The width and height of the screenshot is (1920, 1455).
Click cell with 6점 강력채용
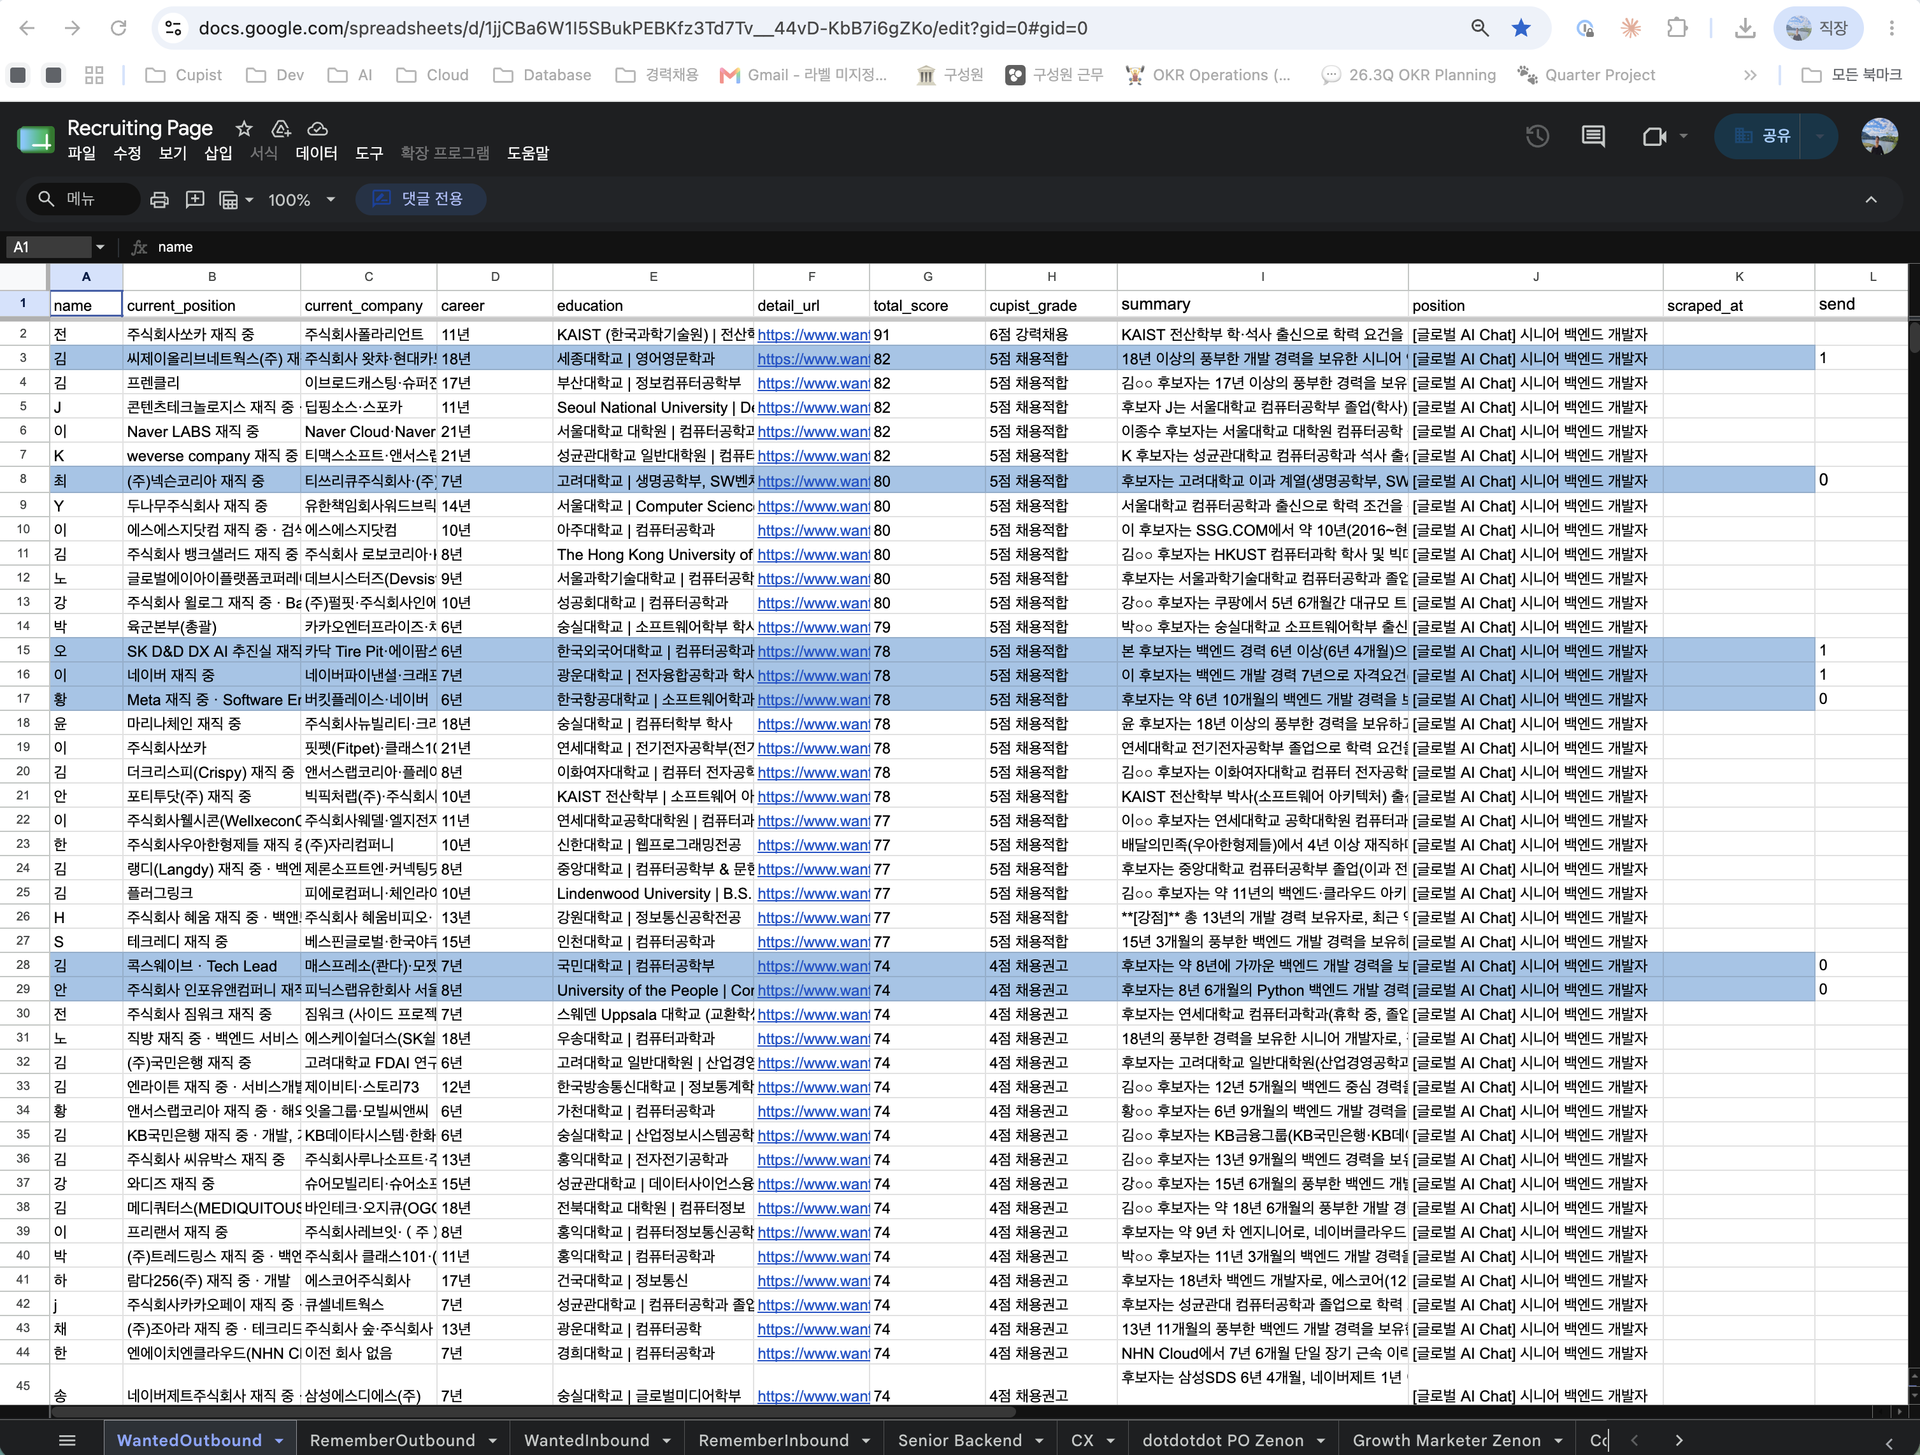(1051, 335)
